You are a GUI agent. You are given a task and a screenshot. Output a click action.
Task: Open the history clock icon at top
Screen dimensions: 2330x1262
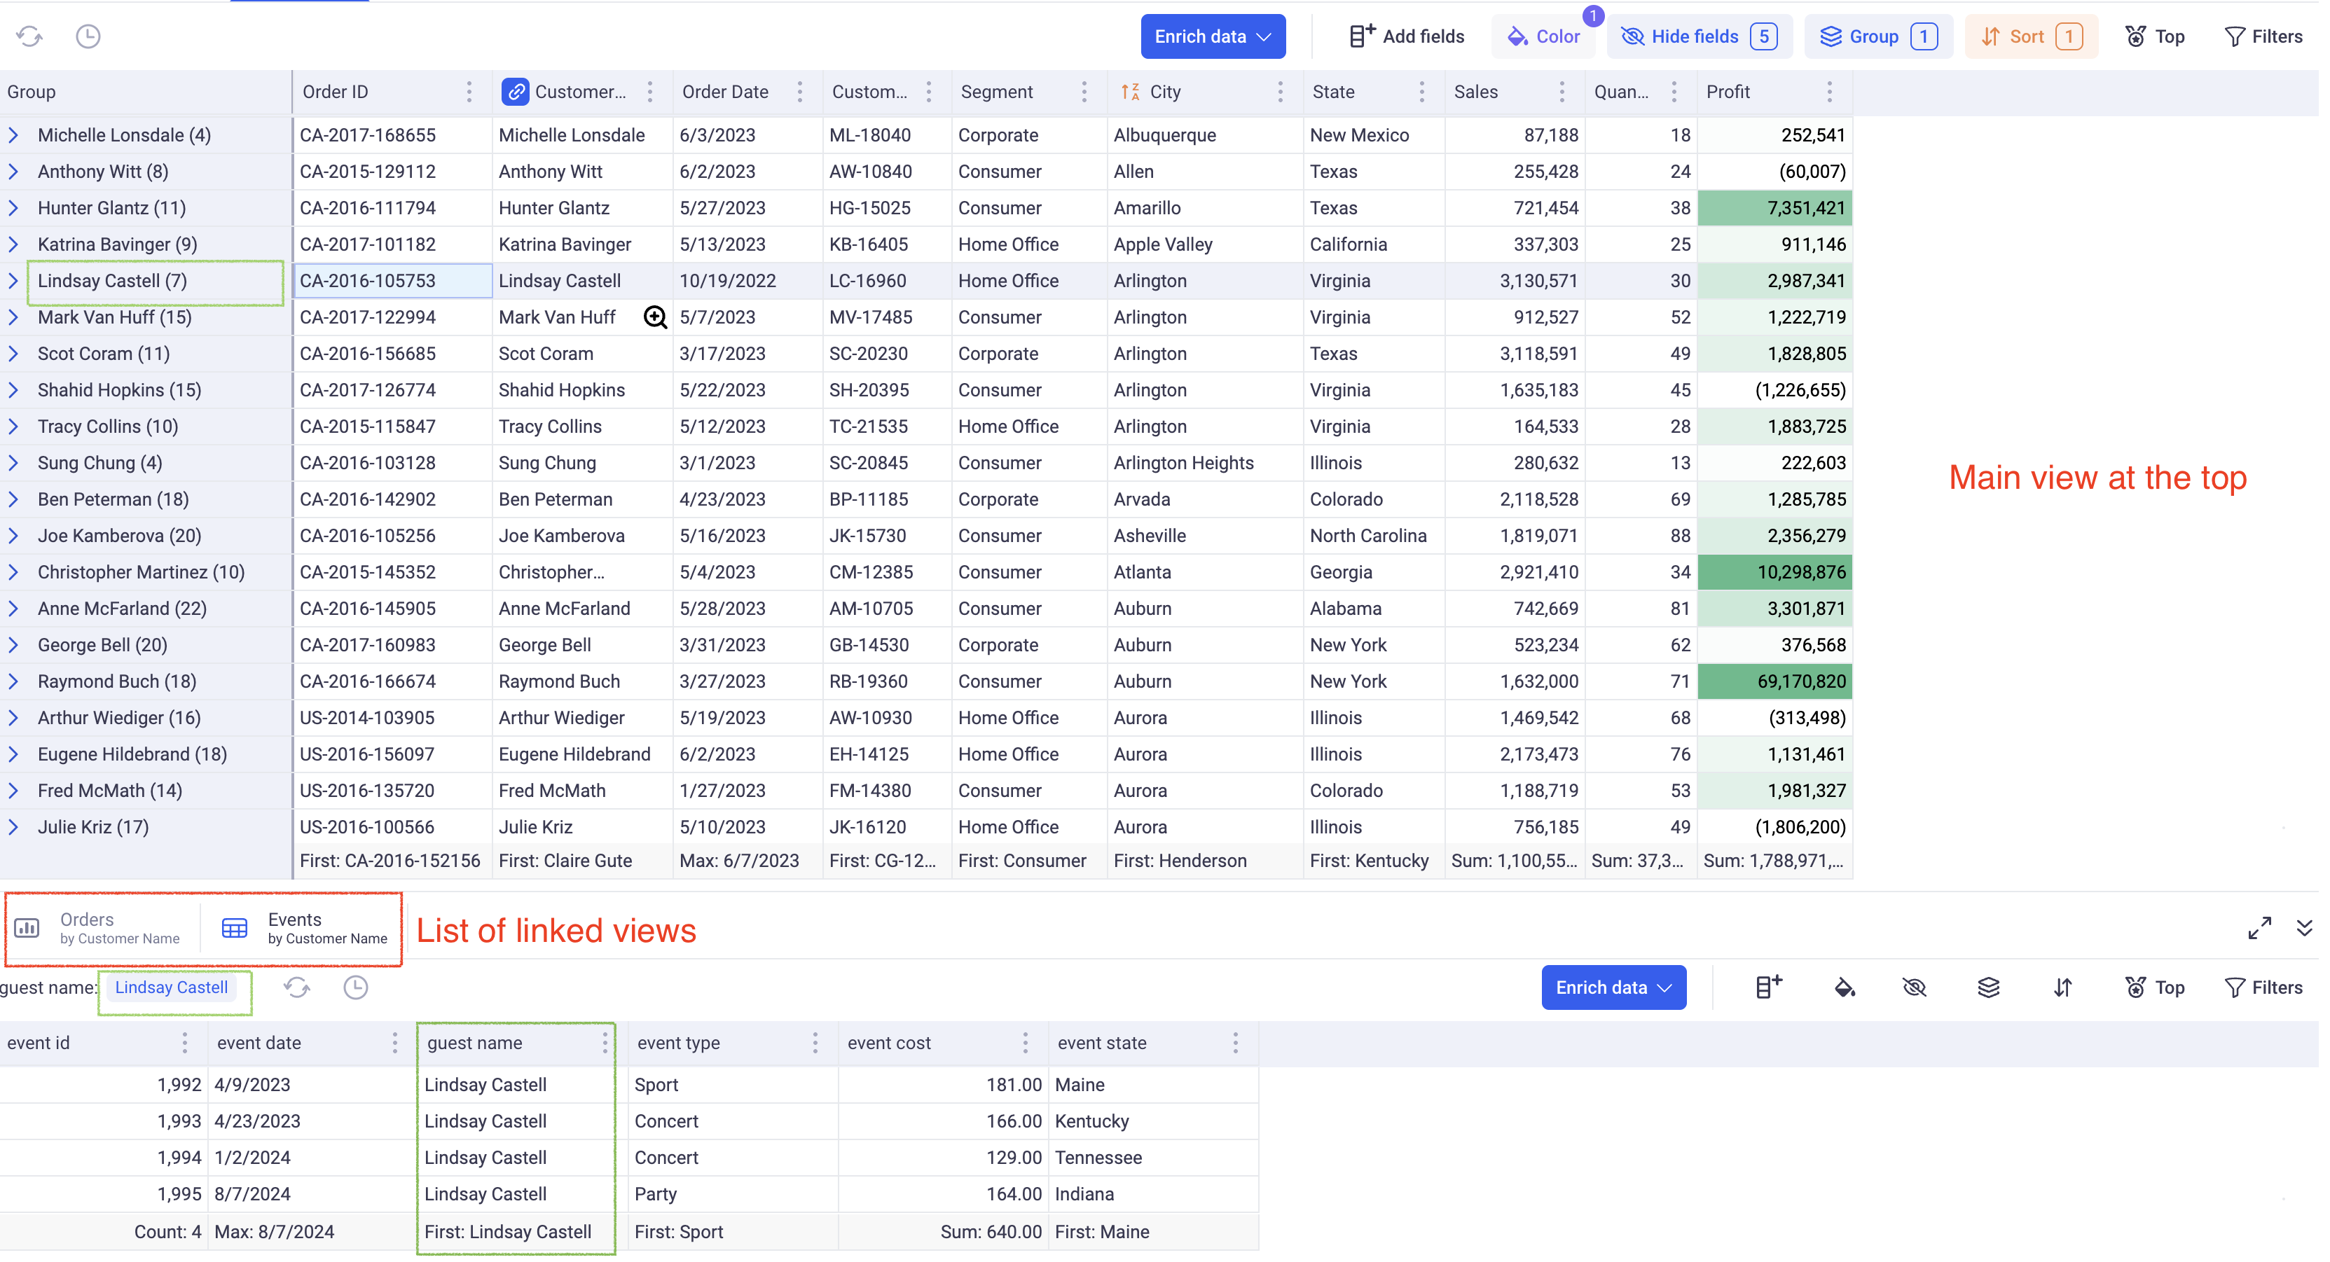coord(88,36)
